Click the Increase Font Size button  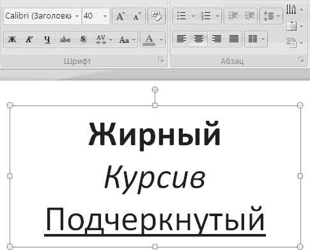click(121, 16)
